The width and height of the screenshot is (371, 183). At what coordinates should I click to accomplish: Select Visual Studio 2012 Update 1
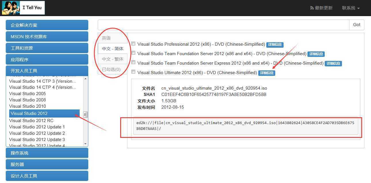tap(37, 127)
